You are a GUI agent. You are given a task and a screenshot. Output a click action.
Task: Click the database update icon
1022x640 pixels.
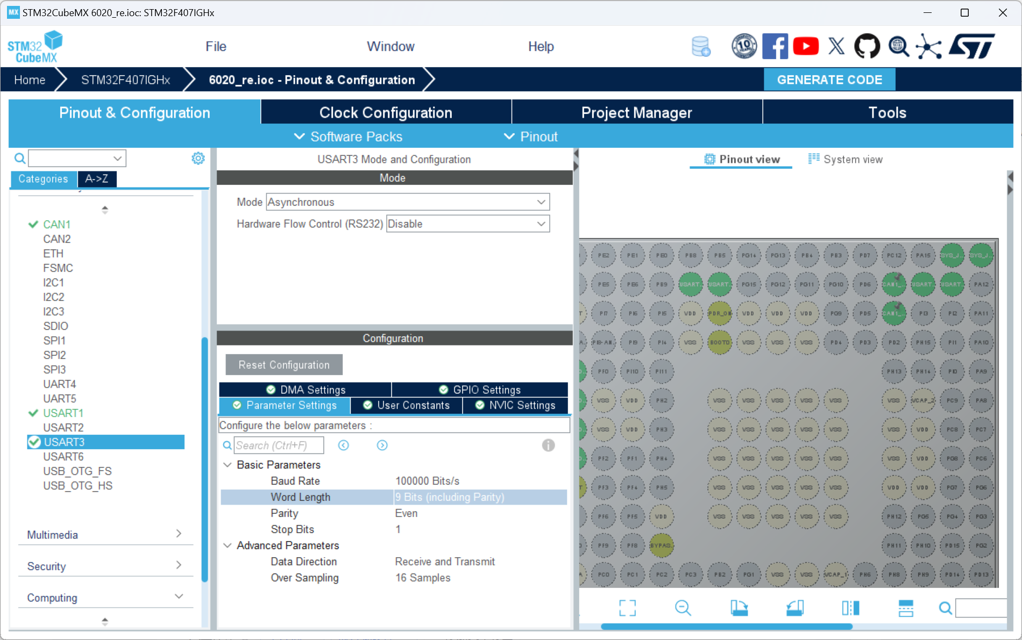[x=701, y=47]
